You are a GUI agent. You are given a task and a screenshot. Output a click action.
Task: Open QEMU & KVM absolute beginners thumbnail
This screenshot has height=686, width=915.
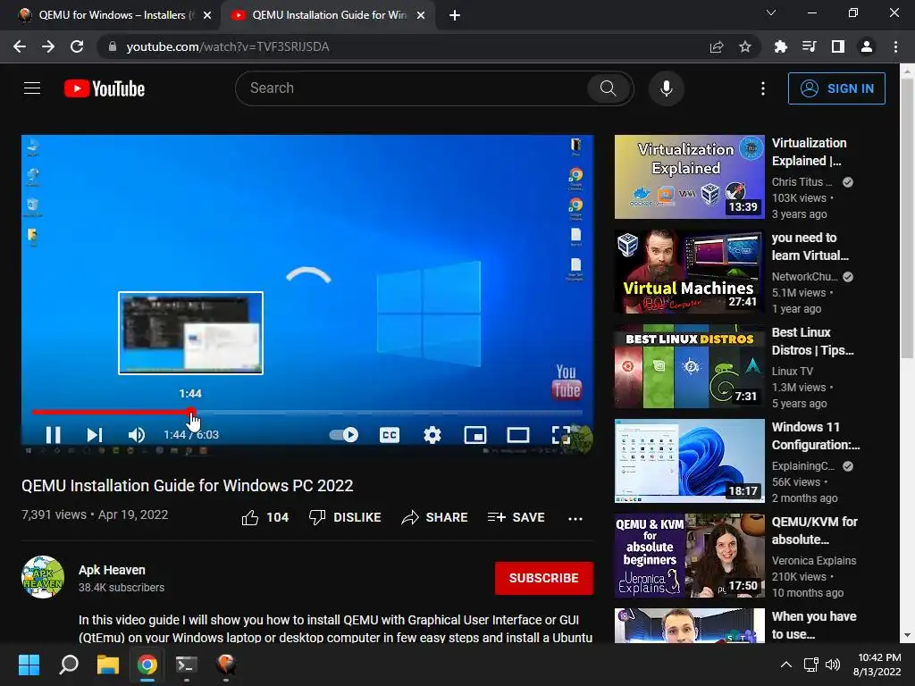[689, 556]
